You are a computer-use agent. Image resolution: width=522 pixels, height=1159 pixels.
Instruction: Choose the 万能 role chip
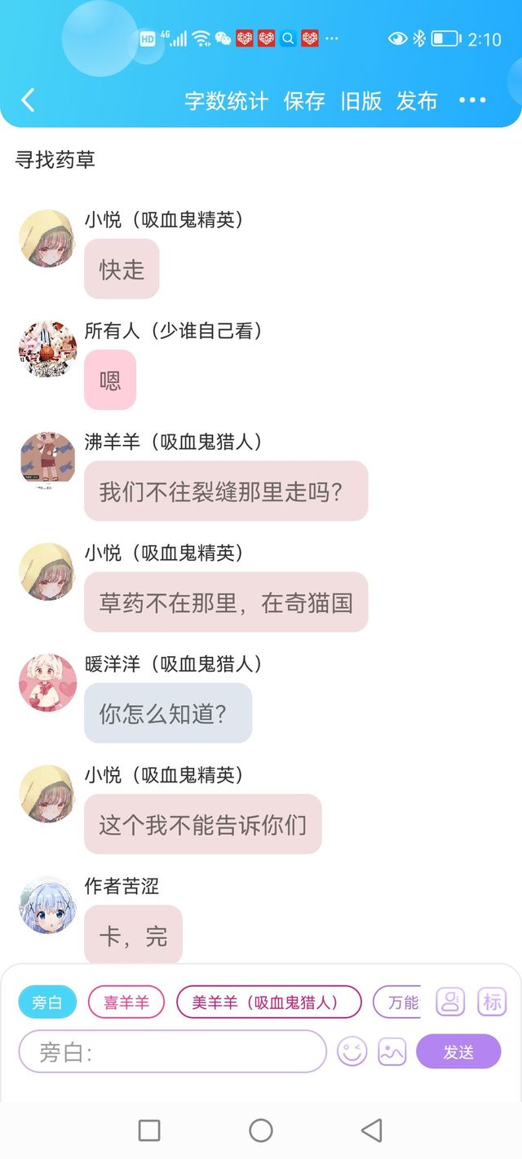[x=397, y=1003]
